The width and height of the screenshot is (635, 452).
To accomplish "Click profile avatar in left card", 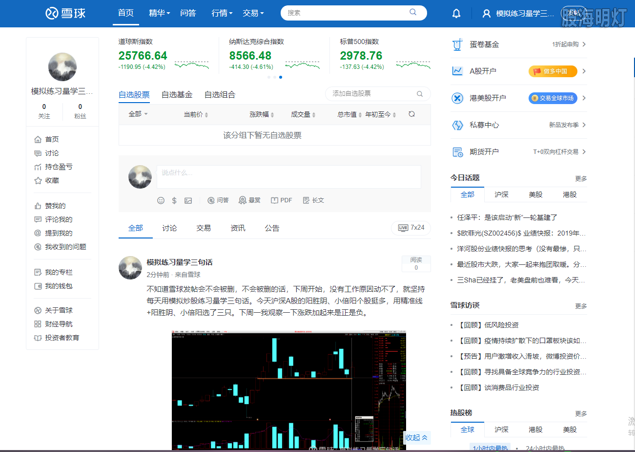I will pos(62,67).
